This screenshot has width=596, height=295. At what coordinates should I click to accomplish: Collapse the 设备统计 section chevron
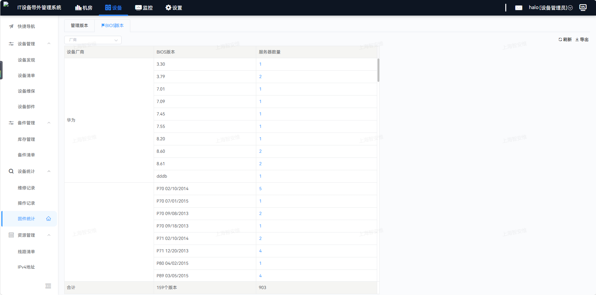tap(49, 171)
